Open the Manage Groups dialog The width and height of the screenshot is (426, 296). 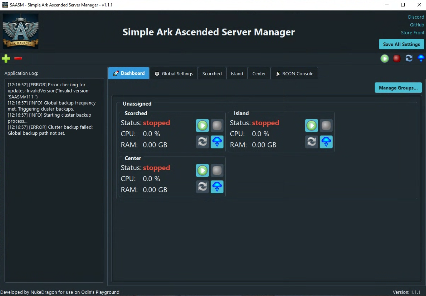pyautogui.click(x=398, y=88)
